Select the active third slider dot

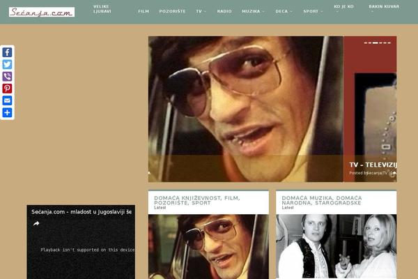pos(375,43)
